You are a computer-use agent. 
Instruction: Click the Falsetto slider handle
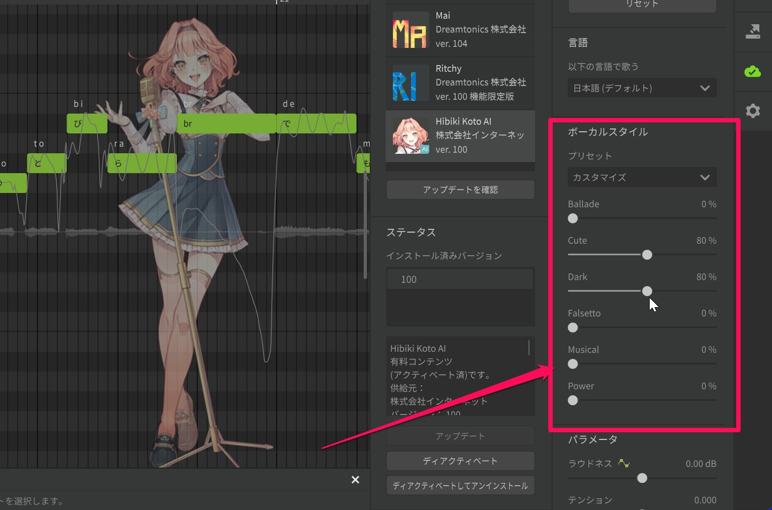573,328
